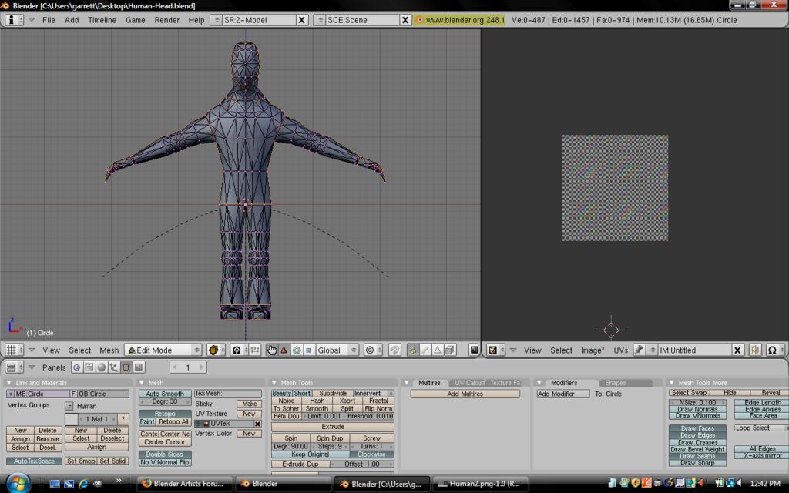Click the IM:Untitled image name field

tap(695, 350)
